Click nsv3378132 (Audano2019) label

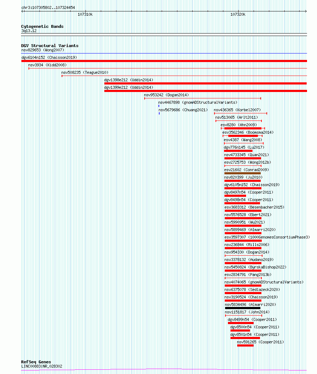coord(249,260)
